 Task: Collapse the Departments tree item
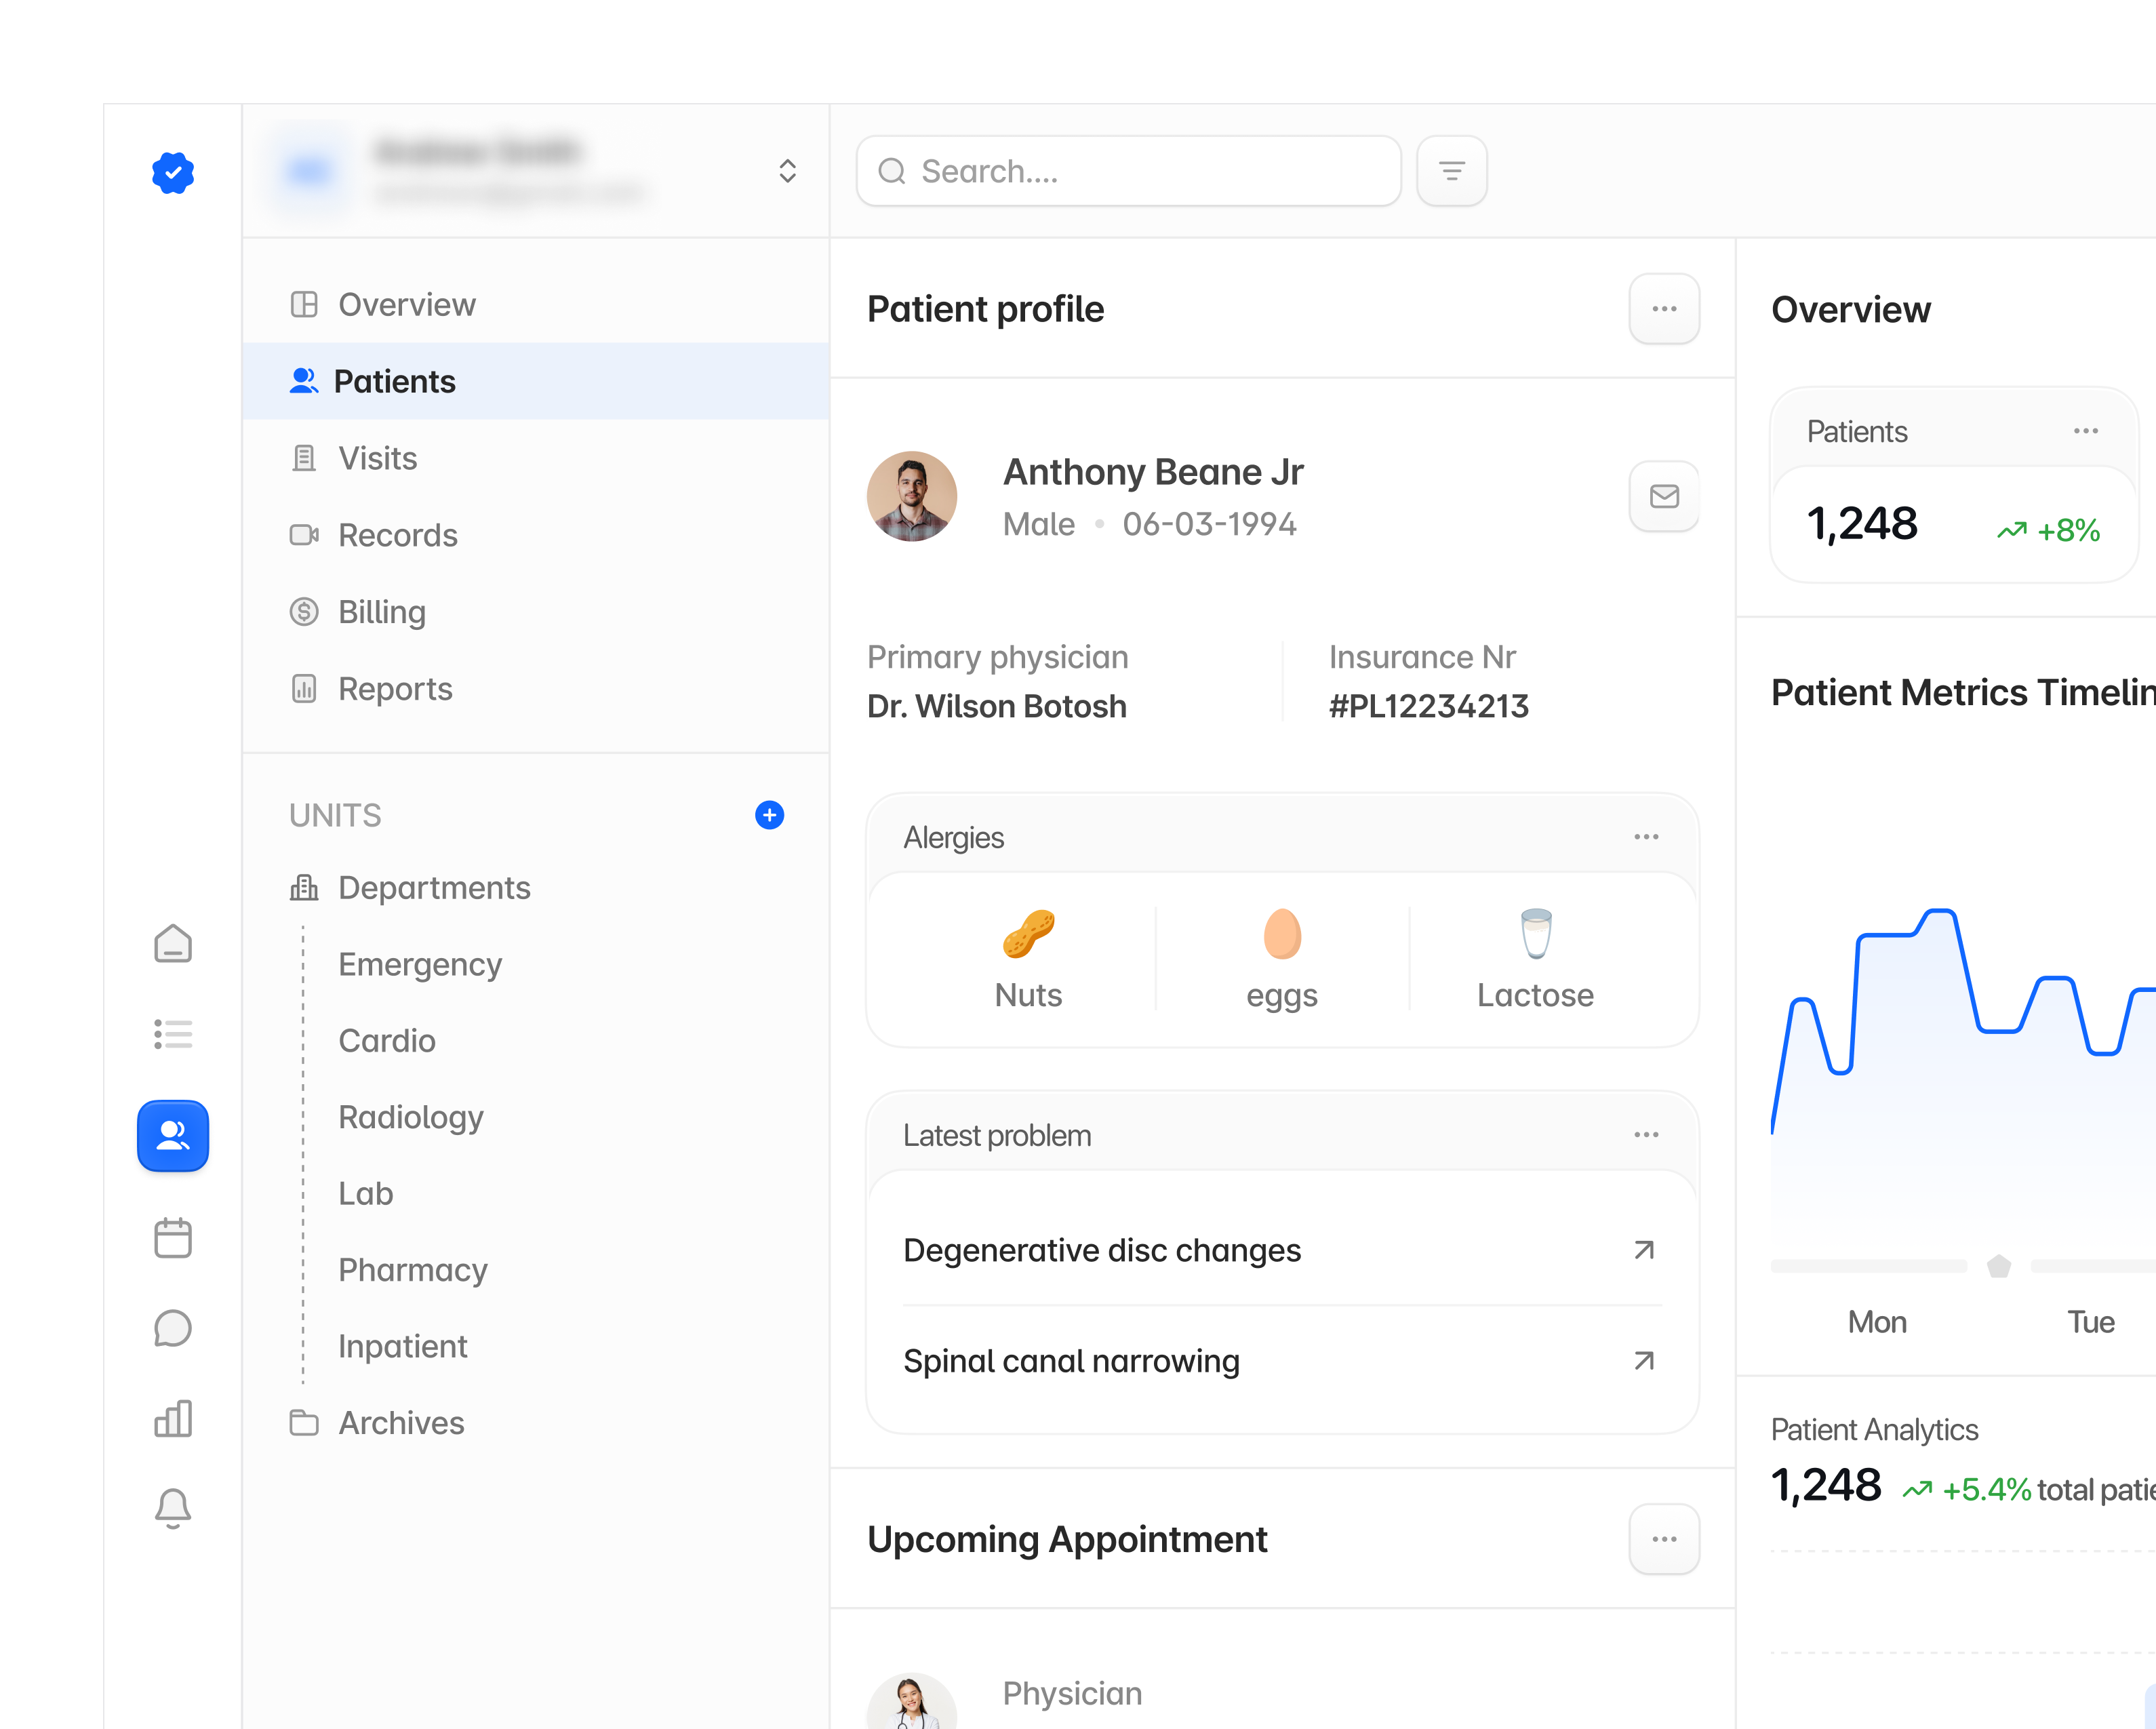click(409, 888)
